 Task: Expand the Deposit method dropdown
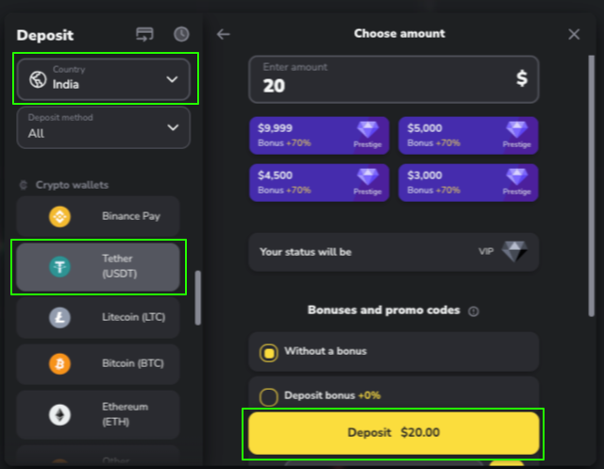coord(103,126)
